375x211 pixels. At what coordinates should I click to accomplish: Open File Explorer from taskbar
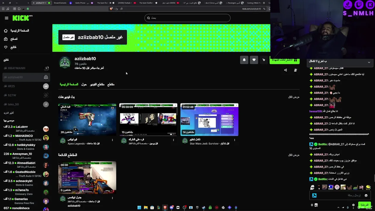(x=146, y=207)
